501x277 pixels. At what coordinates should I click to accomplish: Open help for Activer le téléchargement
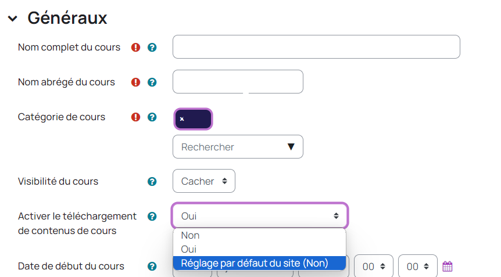[152, 217]
